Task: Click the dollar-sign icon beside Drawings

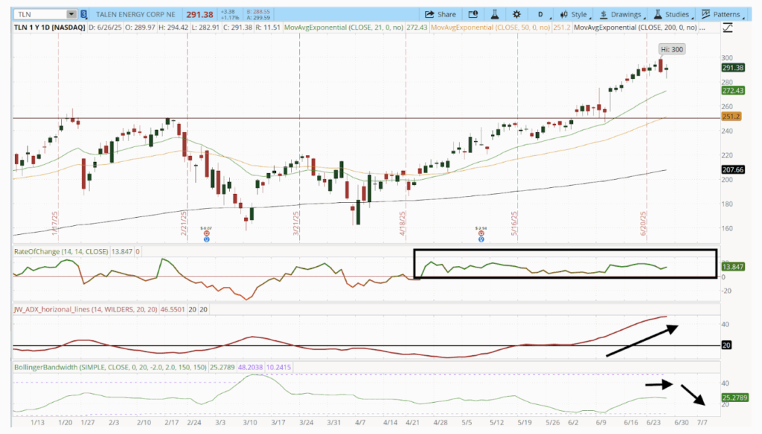Action: [x=603, y=14]
